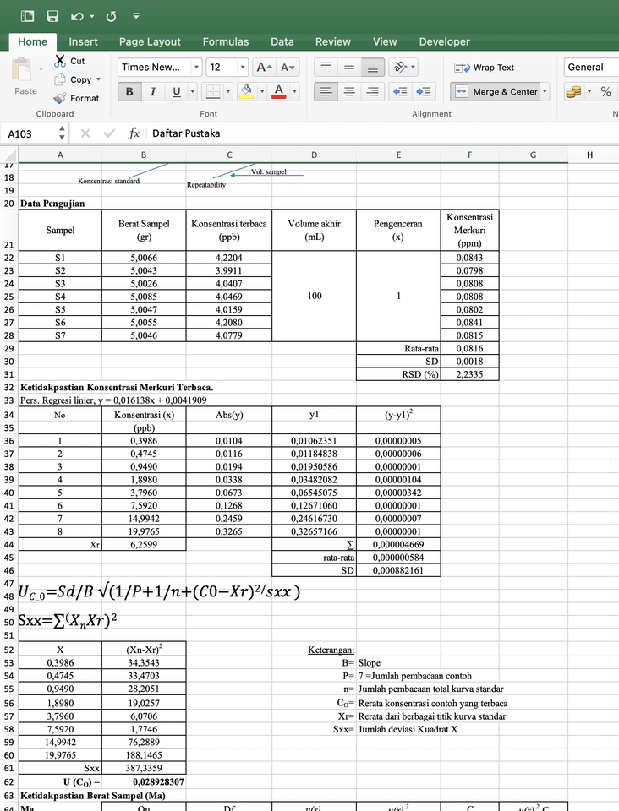Open the General number format box

591,68
